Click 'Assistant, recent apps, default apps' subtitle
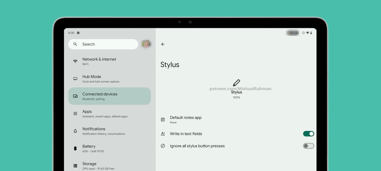 [105, 116]
